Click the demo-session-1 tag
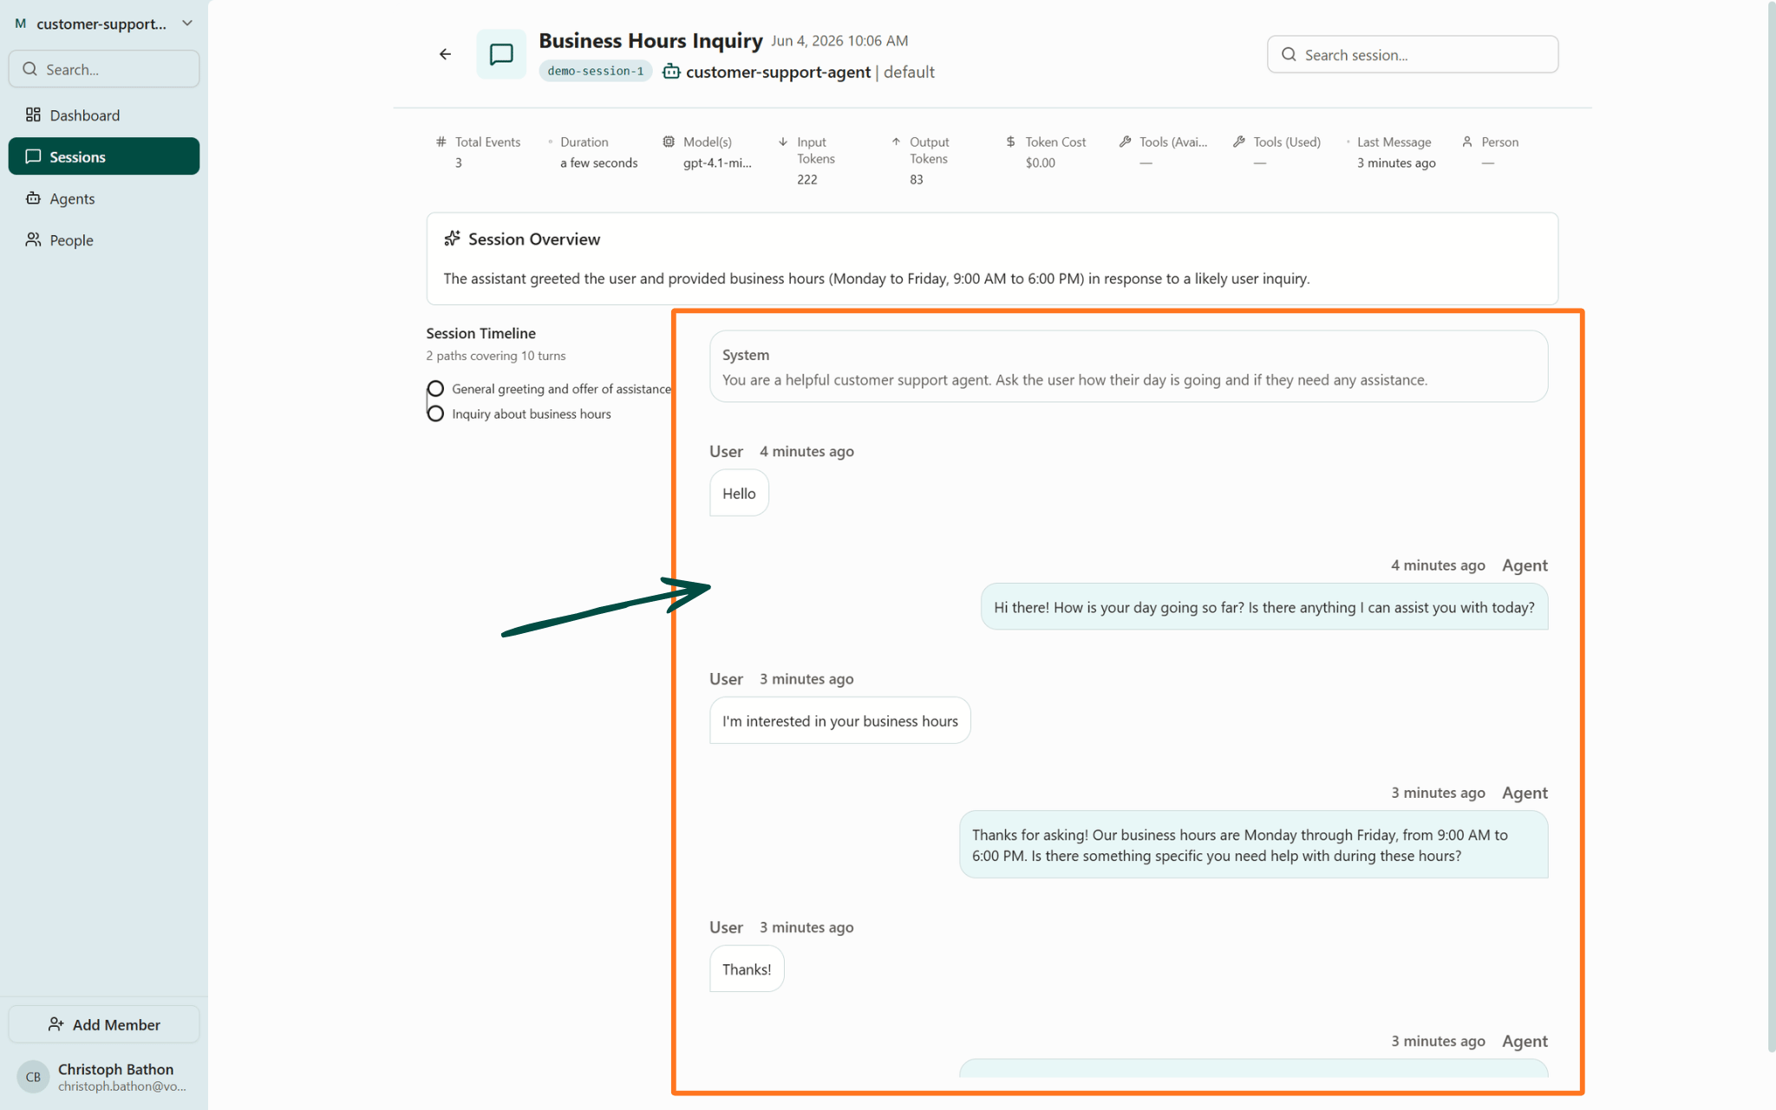 pyautogui.click(x=596, y=71)
